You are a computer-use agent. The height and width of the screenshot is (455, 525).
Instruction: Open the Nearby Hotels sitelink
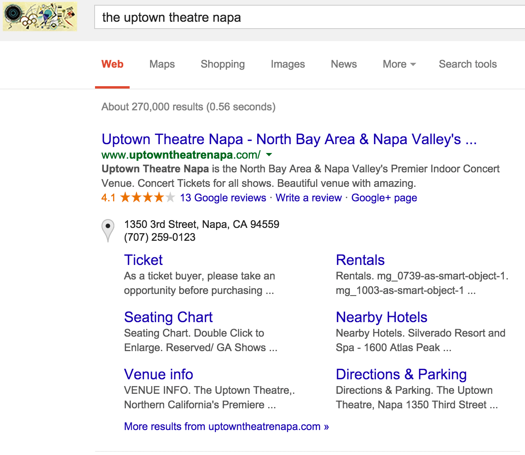[x=382, y=317]
